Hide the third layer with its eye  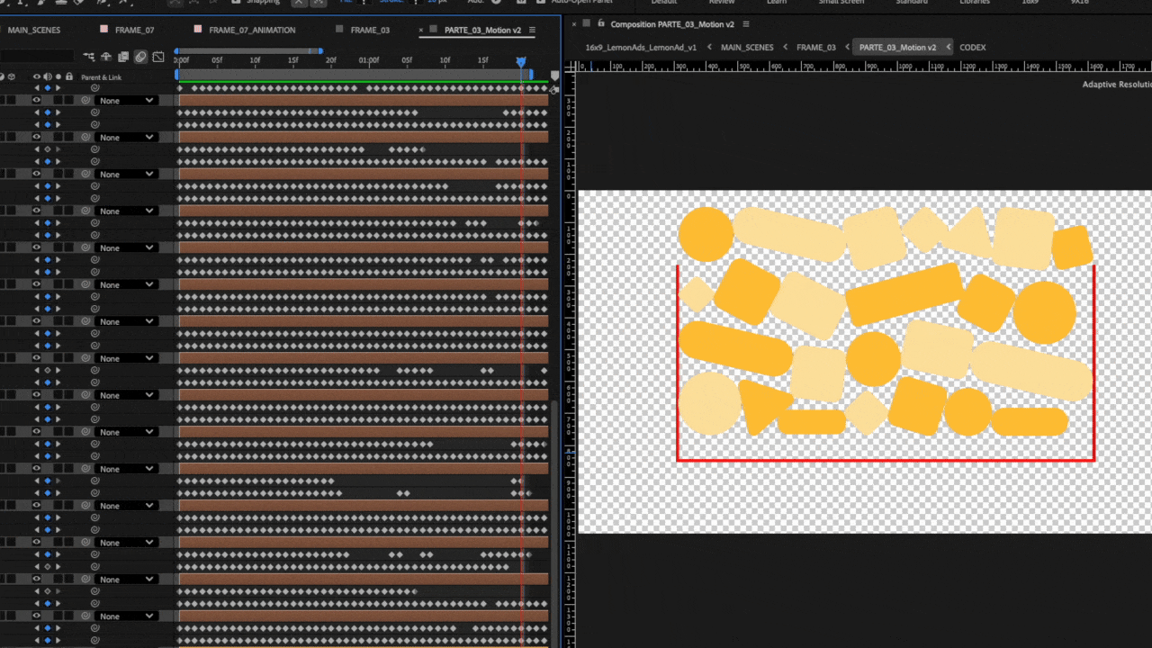[x=37, y=174]
